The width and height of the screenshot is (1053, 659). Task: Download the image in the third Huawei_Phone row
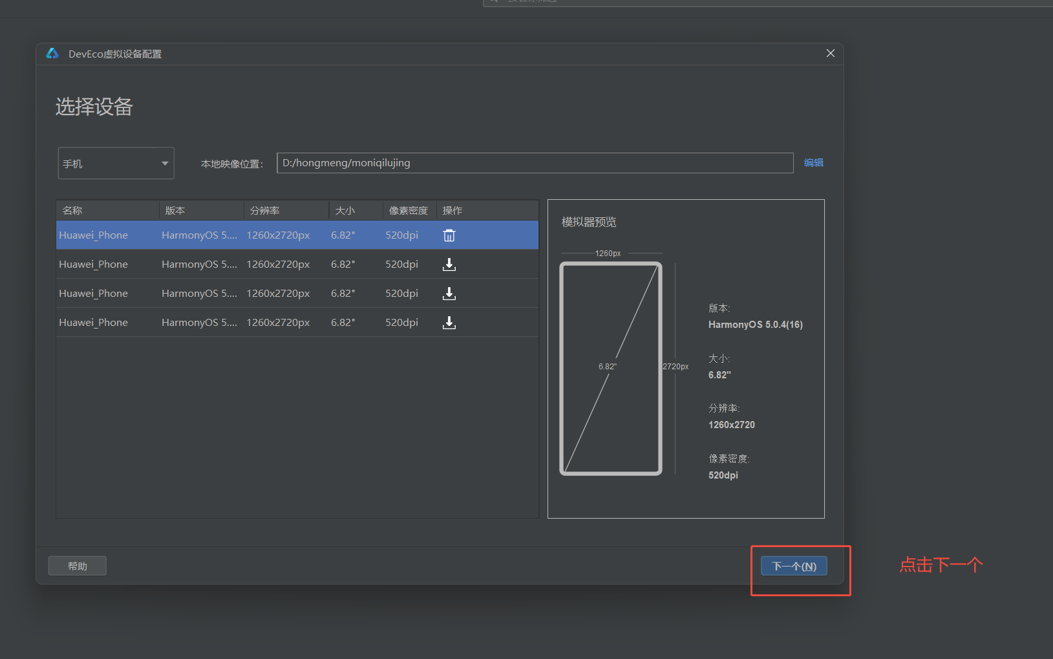pyautogui.click(x=449, y=294)
